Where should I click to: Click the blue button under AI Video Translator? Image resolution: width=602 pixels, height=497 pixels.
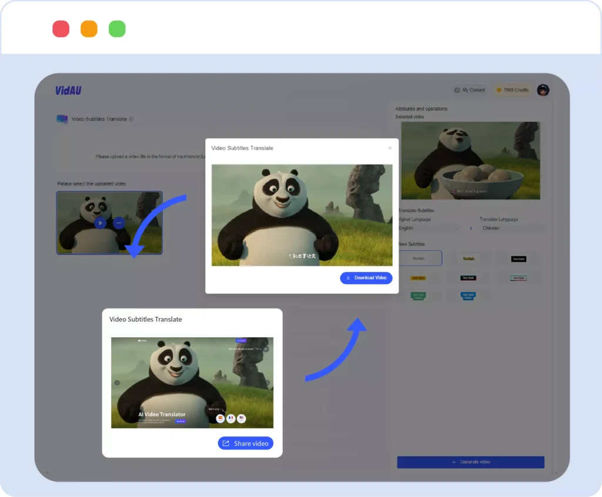click(180, 421)
